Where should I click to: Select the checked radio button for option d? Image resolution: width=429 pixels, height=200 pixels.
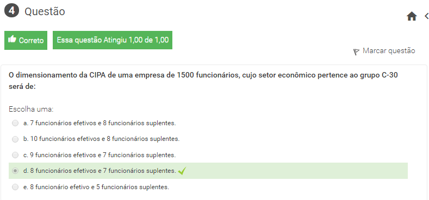point(15,171)
